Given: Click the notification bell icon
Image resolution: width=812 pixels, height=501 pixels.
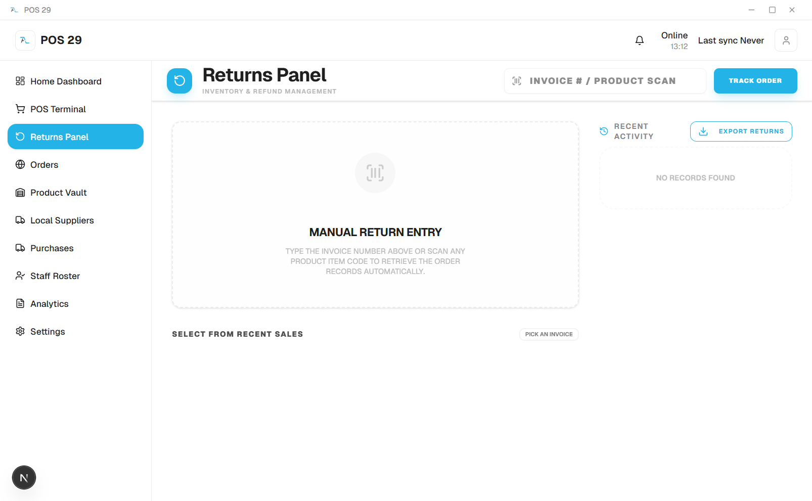Looking at the screenshot, I should 640,40.
